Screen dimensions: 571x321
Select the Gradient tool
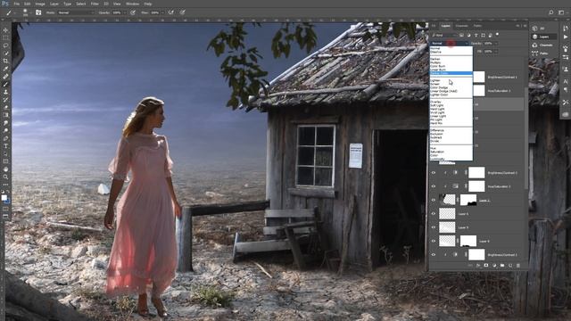coord(5,115)
